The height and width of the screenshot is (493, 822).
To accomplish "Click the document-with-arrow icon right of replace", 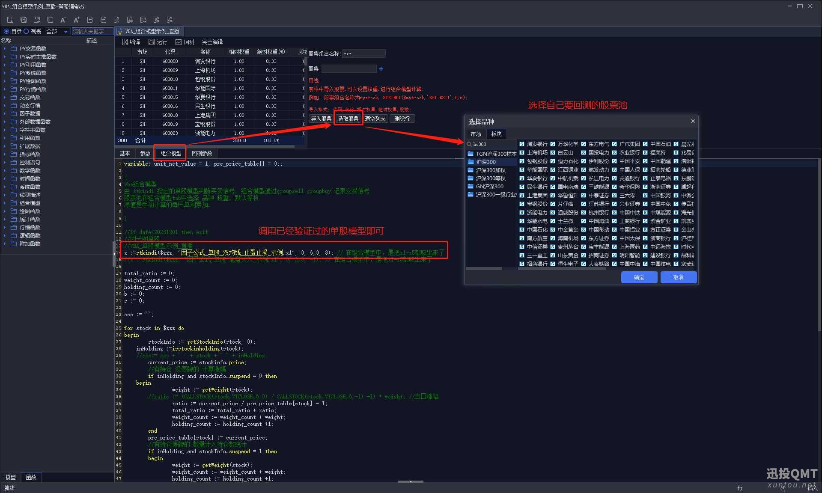I will (143, 20).
